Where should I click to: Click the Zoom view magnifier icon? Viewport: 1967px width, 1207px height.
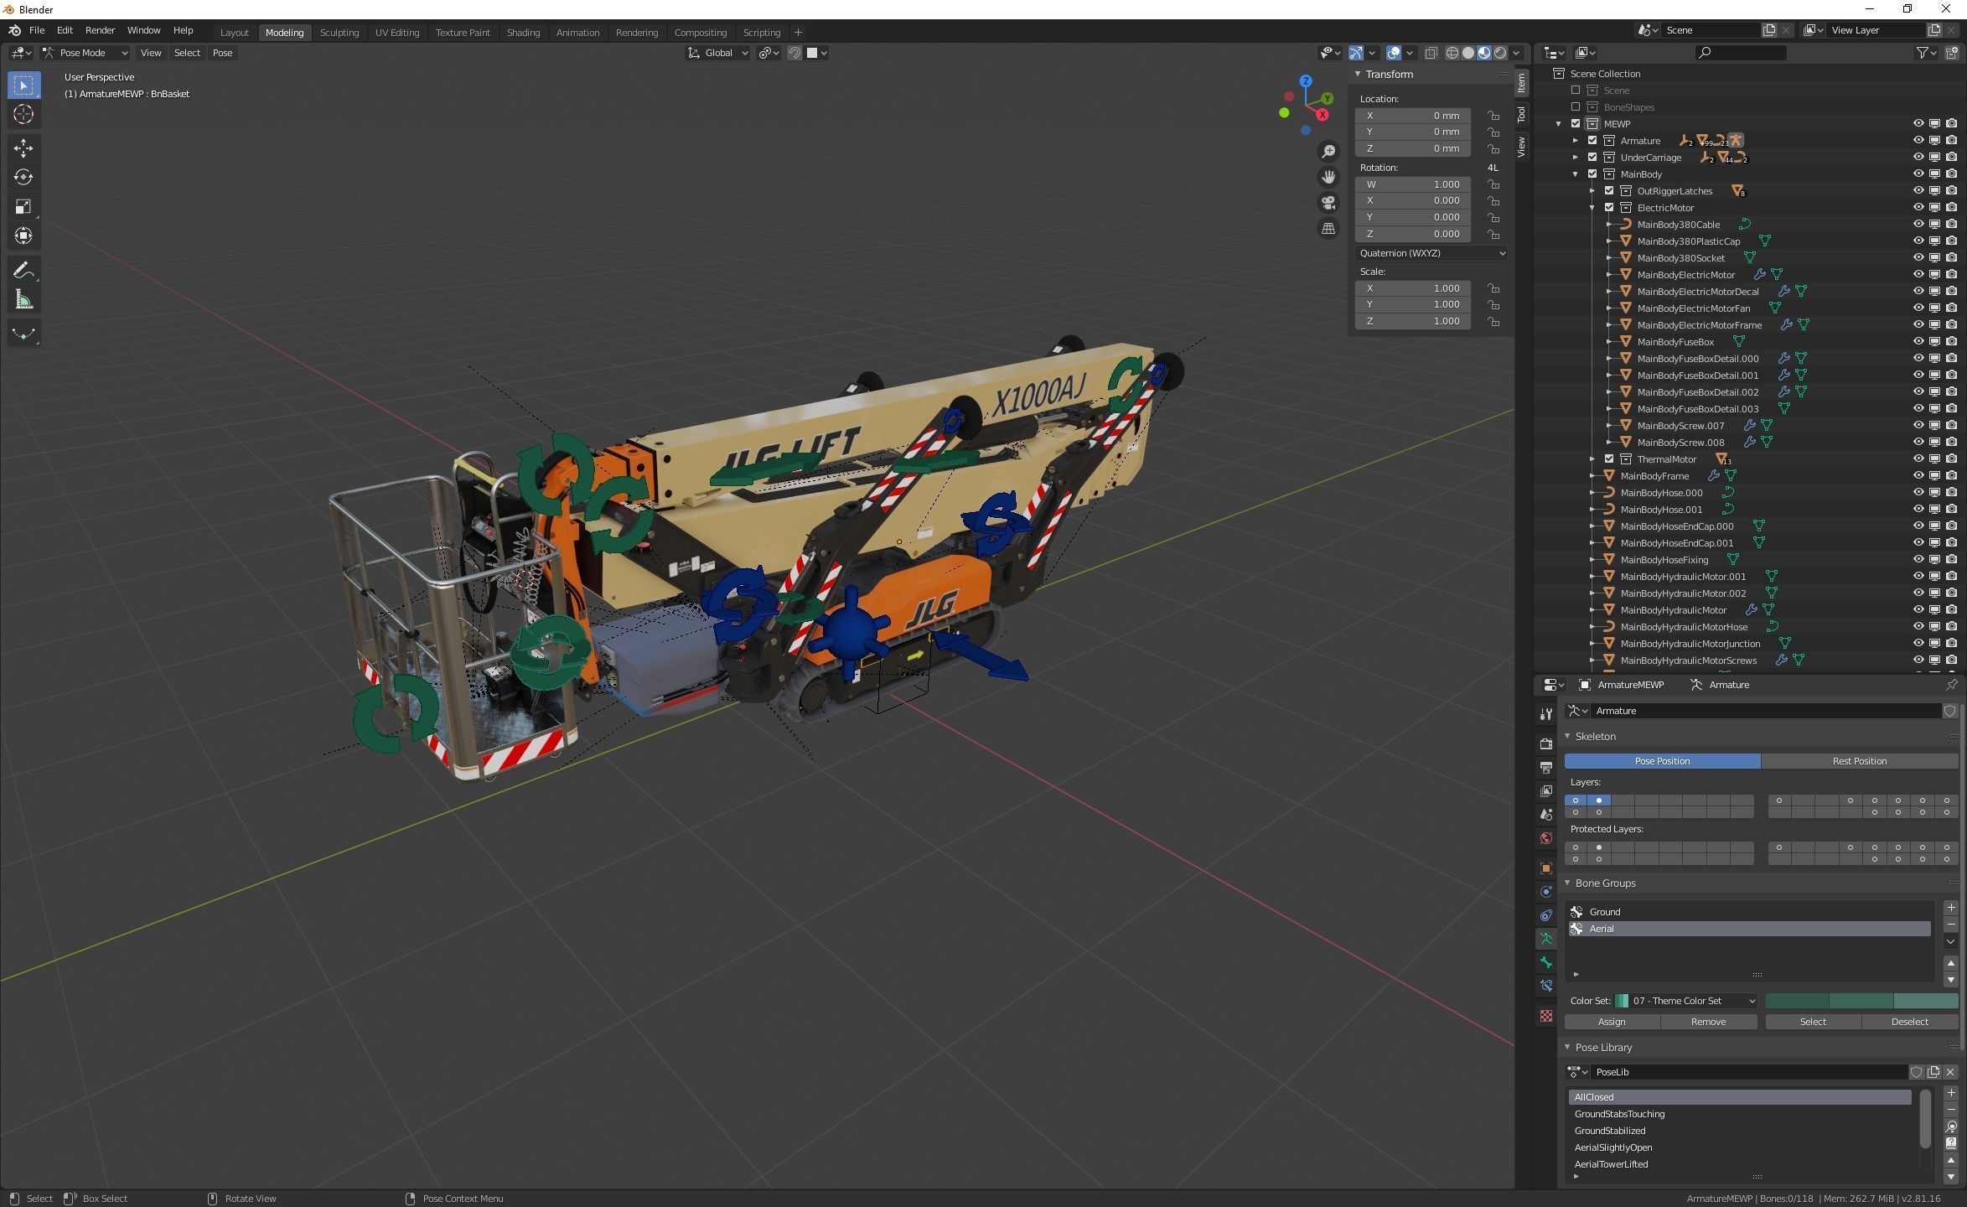pyautogui.click(x=1328, y=151)
